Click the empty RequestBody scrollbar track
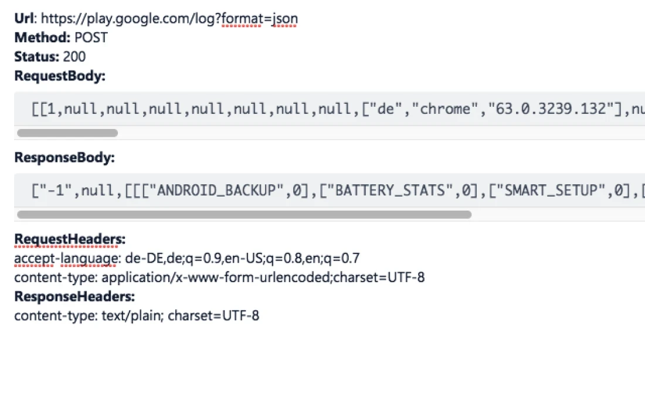645x403 pixels. tap(381, 133)
